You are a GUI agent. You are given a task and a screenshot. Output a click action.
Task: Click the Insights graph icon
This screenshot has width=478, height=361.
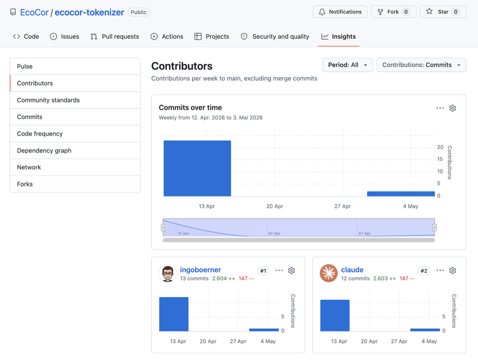pyautogui.click(x=325, y=37)
